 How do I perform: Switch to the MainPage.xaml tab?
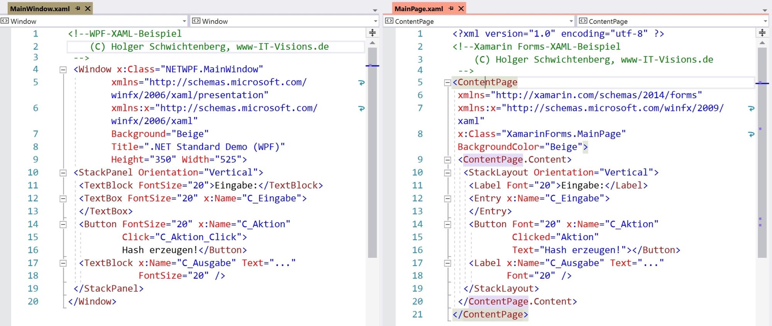coord(419,8)
